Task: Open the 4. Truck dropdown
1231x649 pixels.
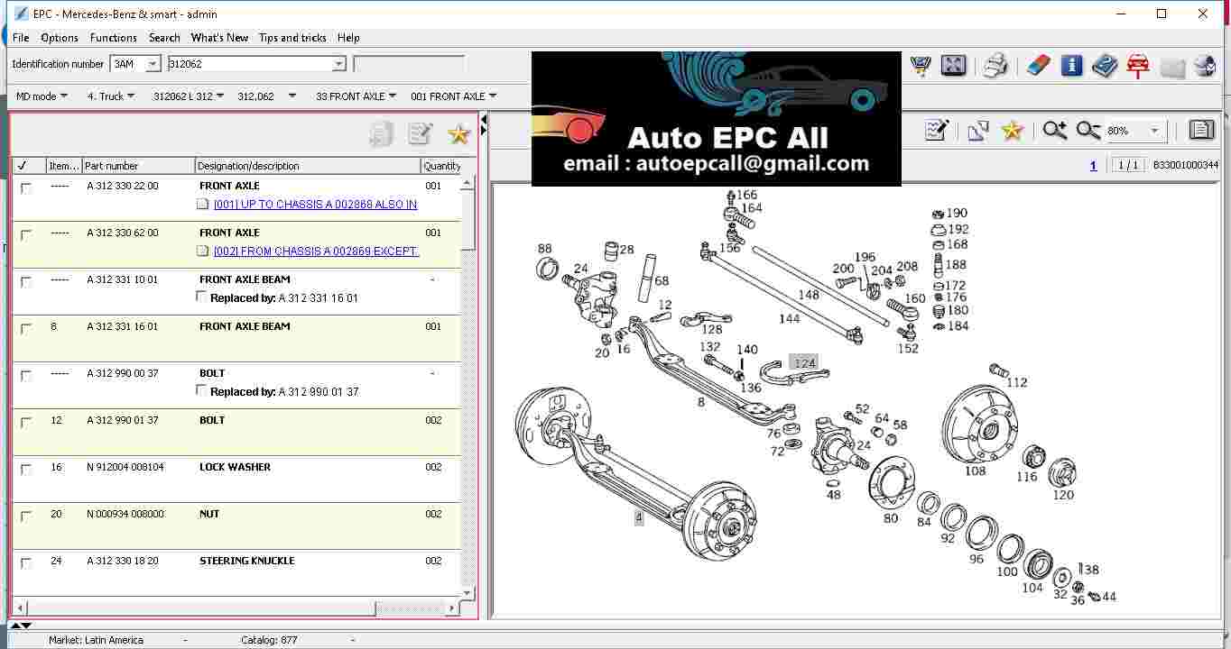Action: [x=111, y=96]
